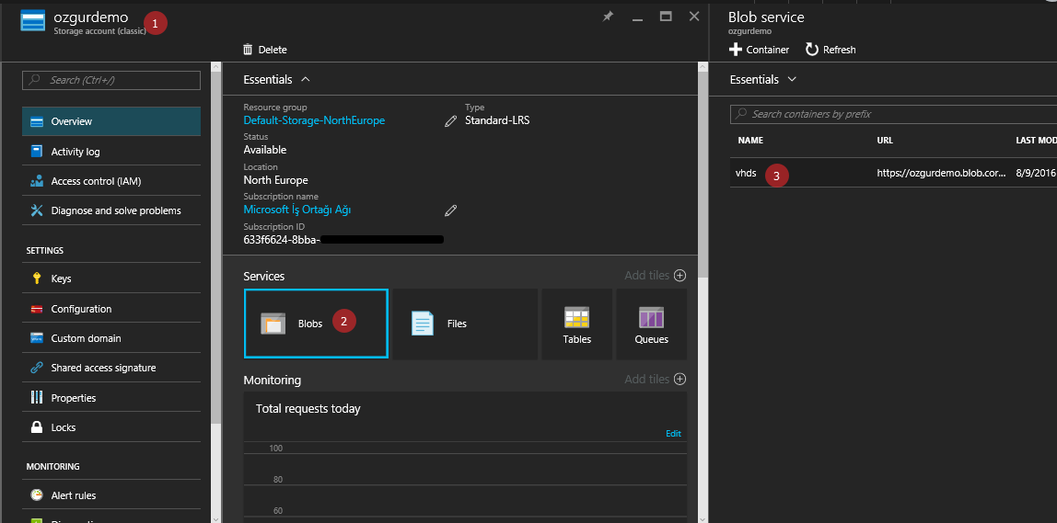Open the Properties menu item
This screenshot has height=523, width=1057.
[111, 398]
